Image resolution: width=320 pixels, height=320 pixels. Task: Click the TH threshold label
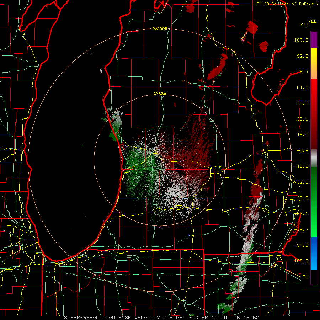(x=305, y=277)
